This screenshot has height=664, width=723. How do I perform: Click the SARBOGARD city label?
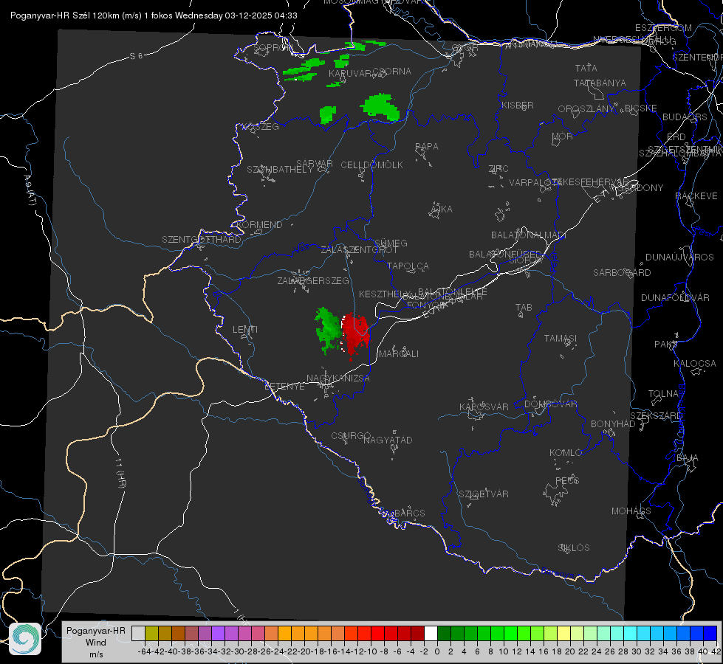click(x=622, y=273)
